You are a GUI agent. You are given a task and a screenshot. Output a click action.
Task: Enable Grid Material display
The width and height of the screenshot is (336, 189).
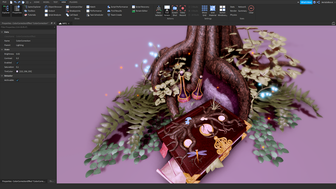coord(213,11)
